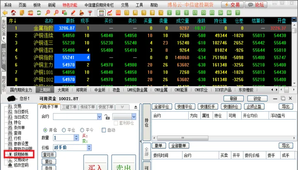
Task: Click the 全部撤单 button
Action: [x=179, y=146]
